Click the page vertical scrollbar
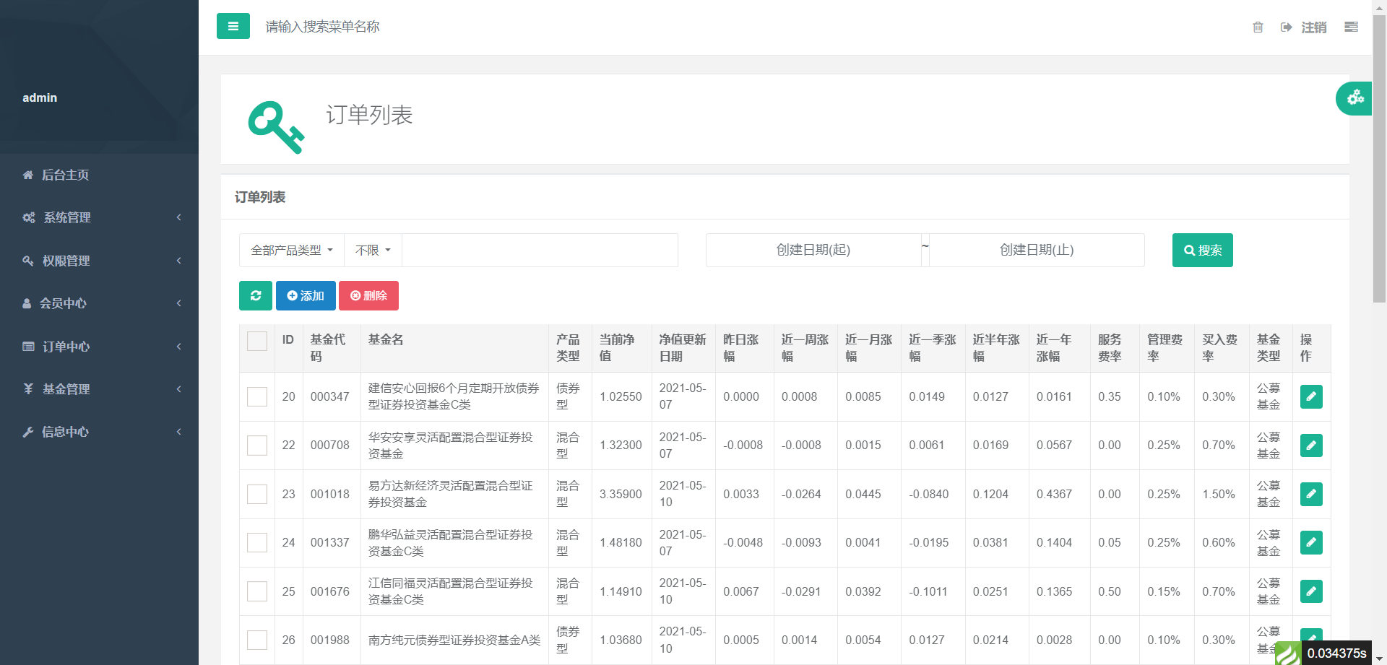 pyautogui.click(x=1379, y=159)
